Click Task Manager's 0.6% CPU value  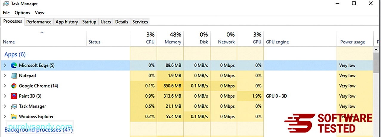(150, 106)
